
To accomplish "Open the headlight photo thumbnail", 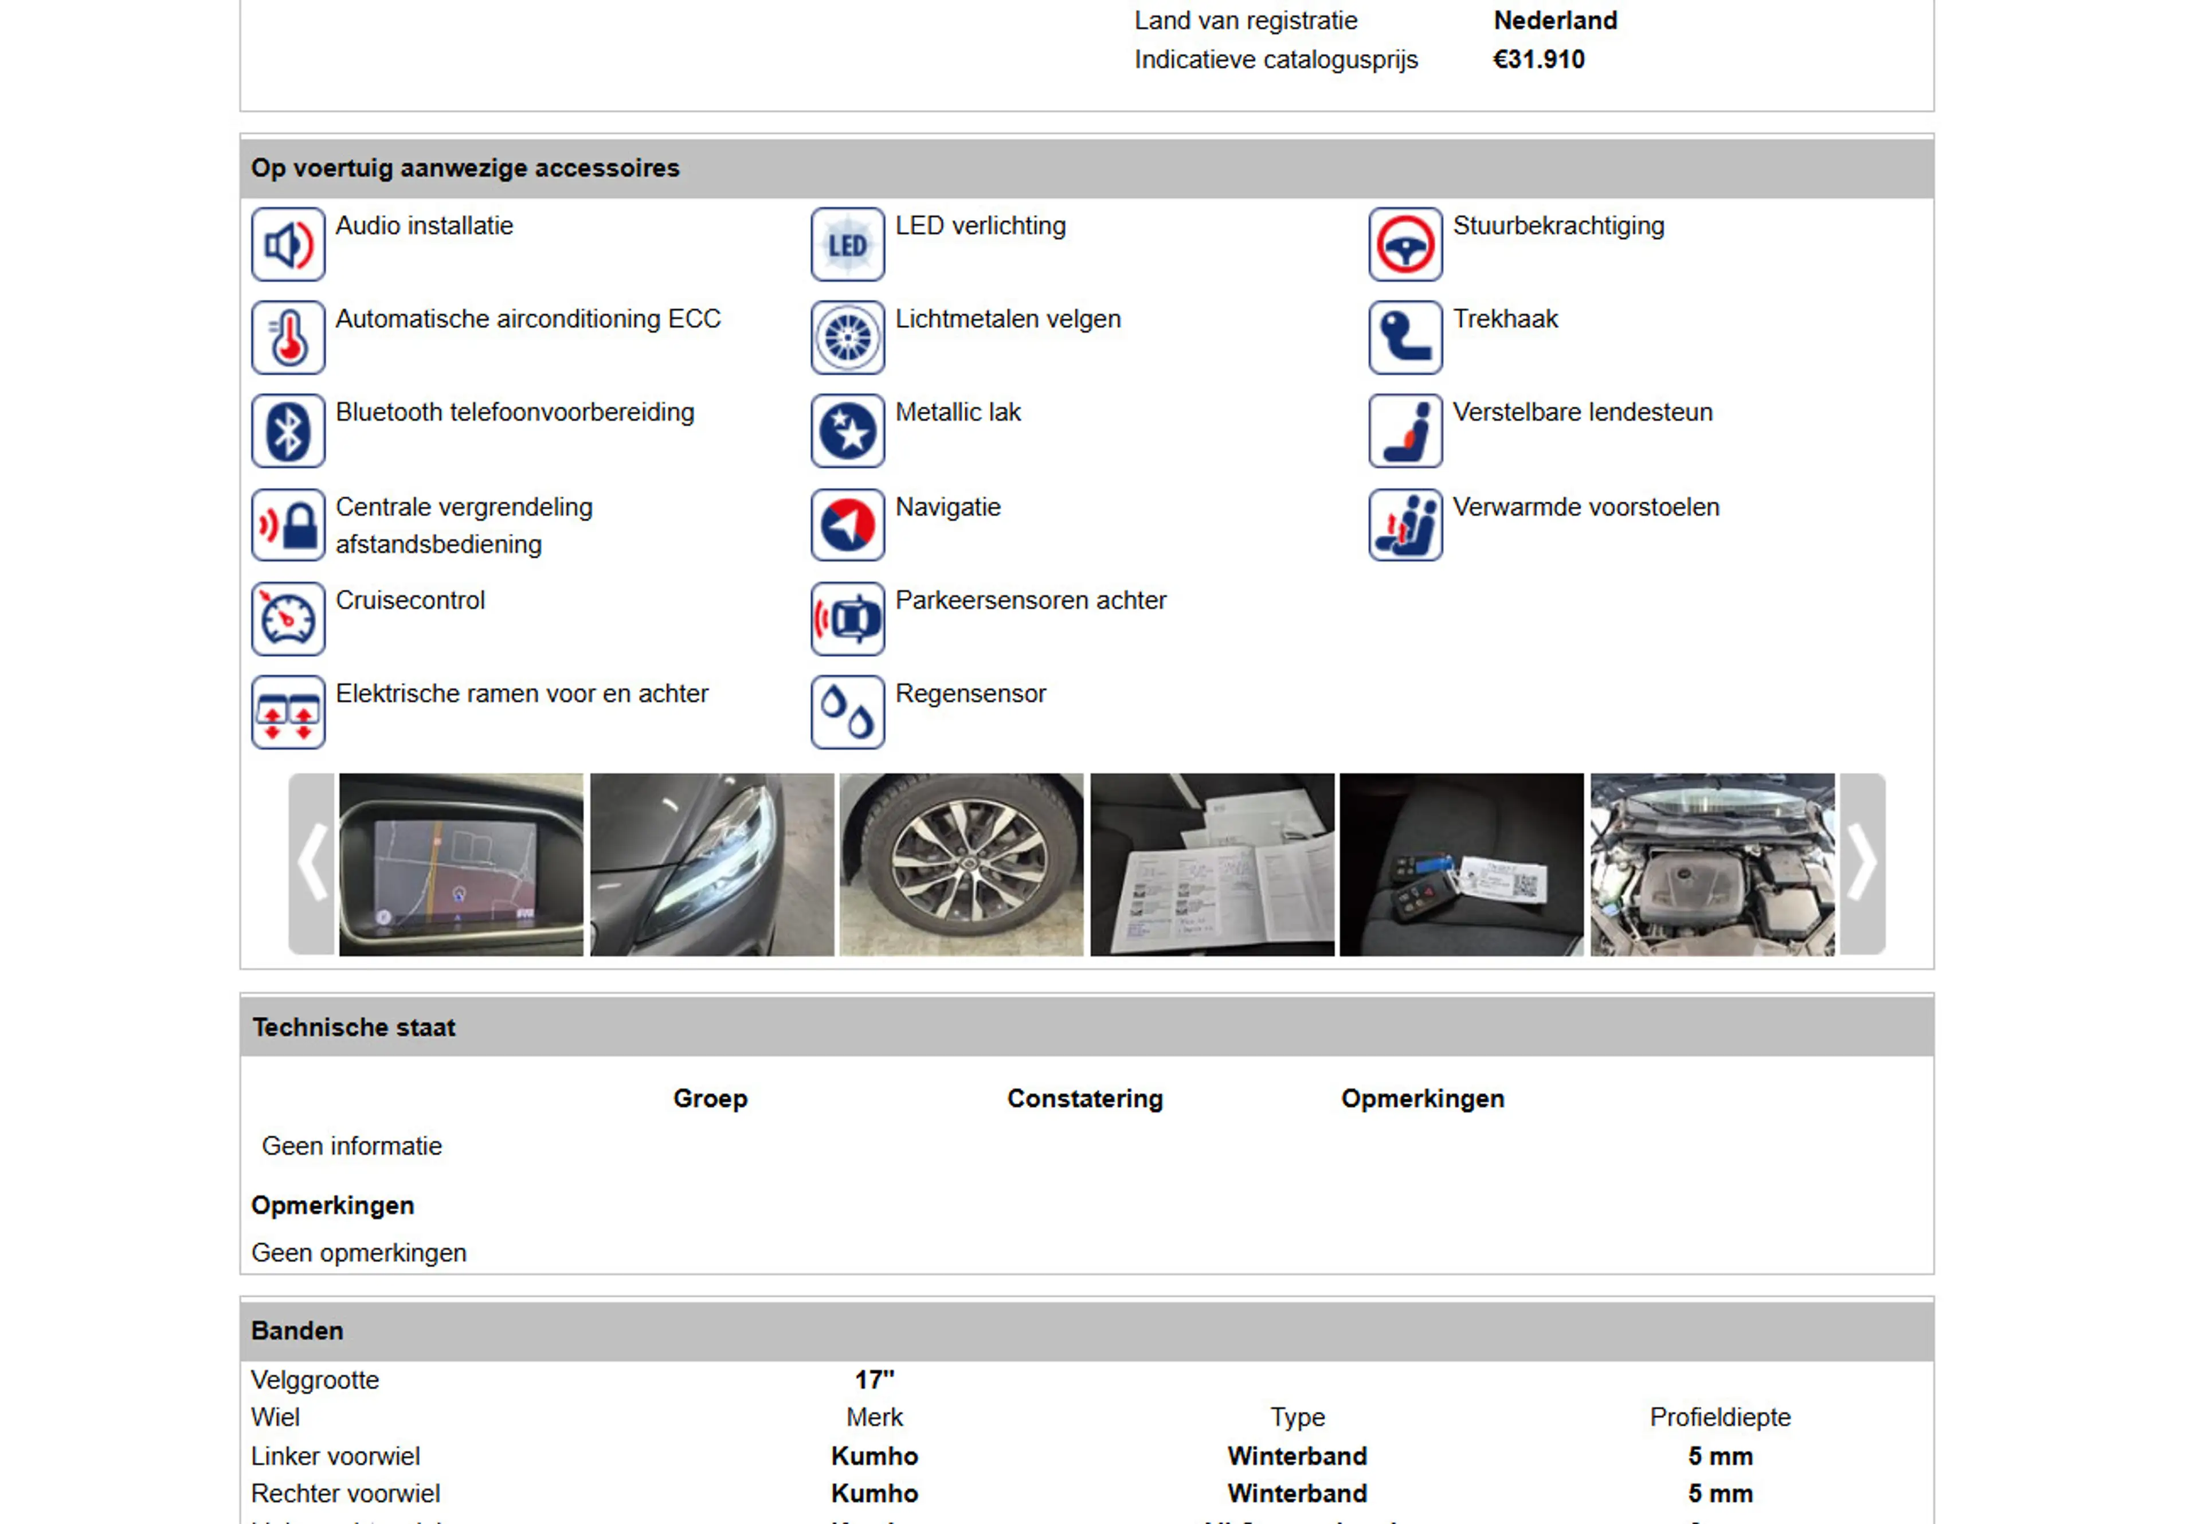I will (711, 864).
